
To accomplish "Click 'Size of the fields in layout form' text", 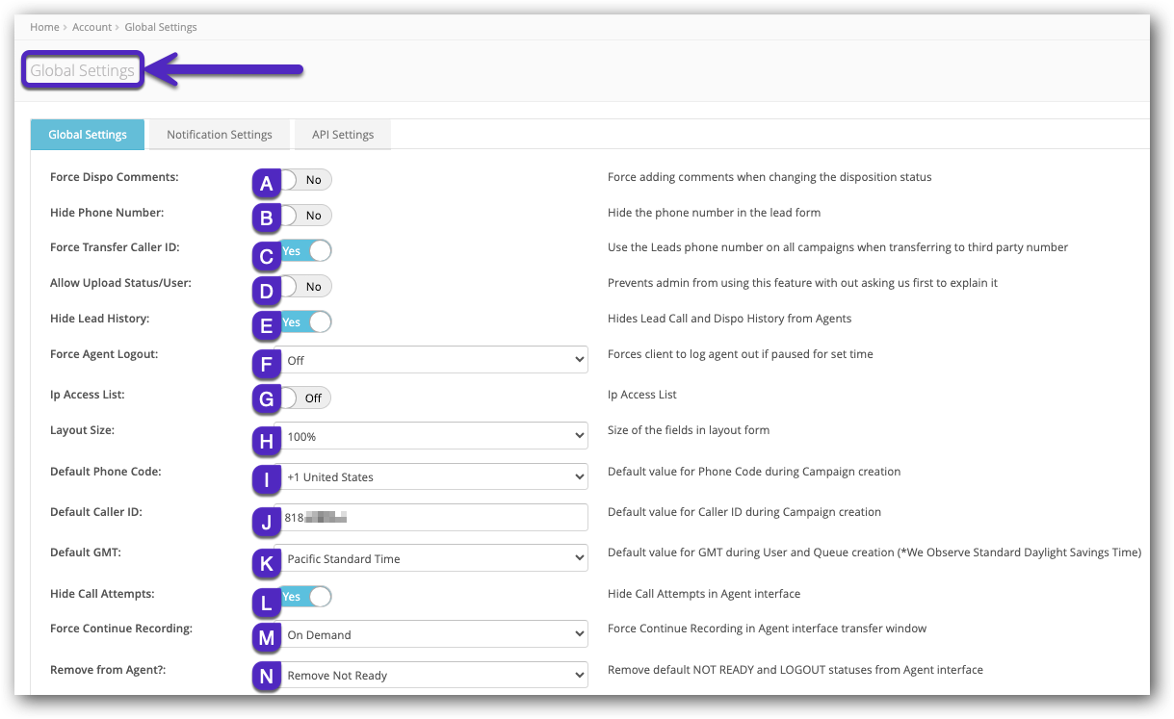I will (x=689, y=430).
